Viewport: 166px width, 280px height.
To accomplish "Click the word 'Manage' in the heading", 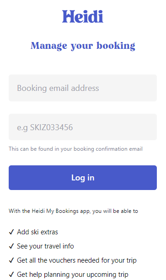I will [x=49, y=46].
